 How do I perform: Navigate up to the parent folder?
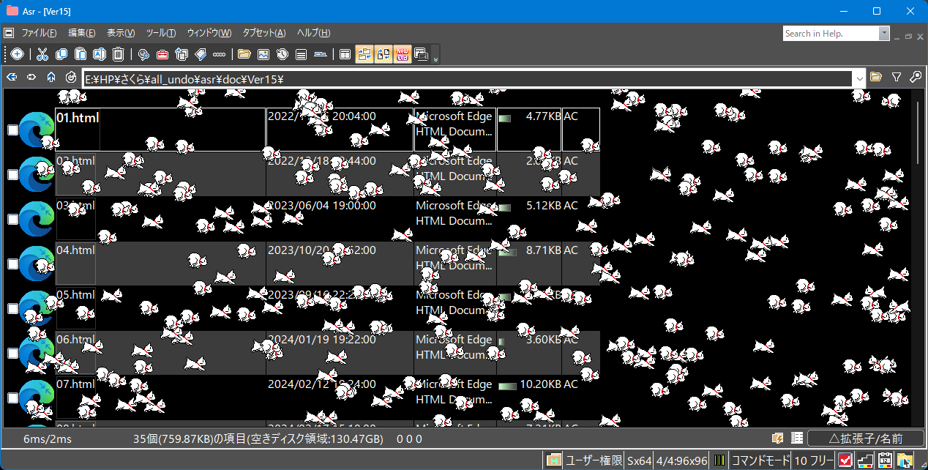tap(50, 77)
